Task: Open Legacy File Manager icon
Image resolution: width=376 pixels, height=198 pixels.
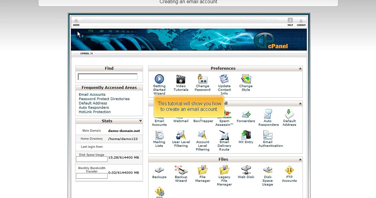Action: (224, 170)
